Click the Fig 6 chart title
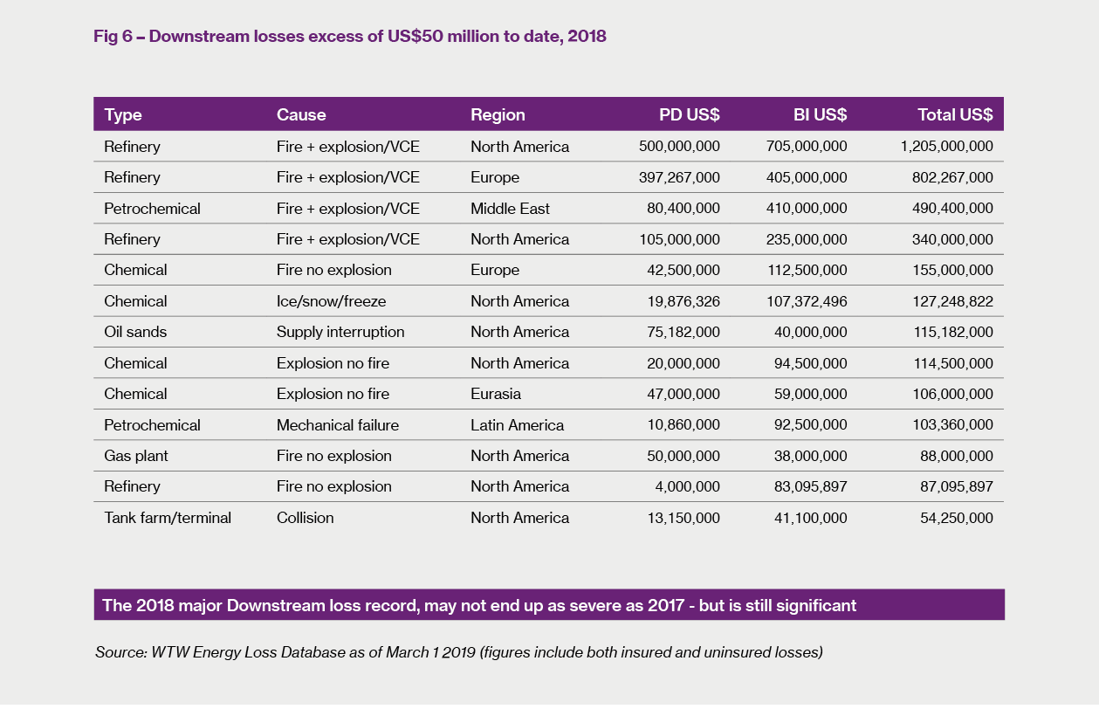 point(349,38)
